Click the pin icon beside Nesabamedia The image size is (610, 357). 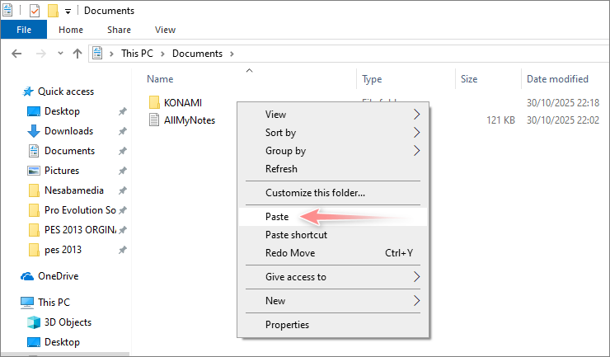click(x=123, y=190)
